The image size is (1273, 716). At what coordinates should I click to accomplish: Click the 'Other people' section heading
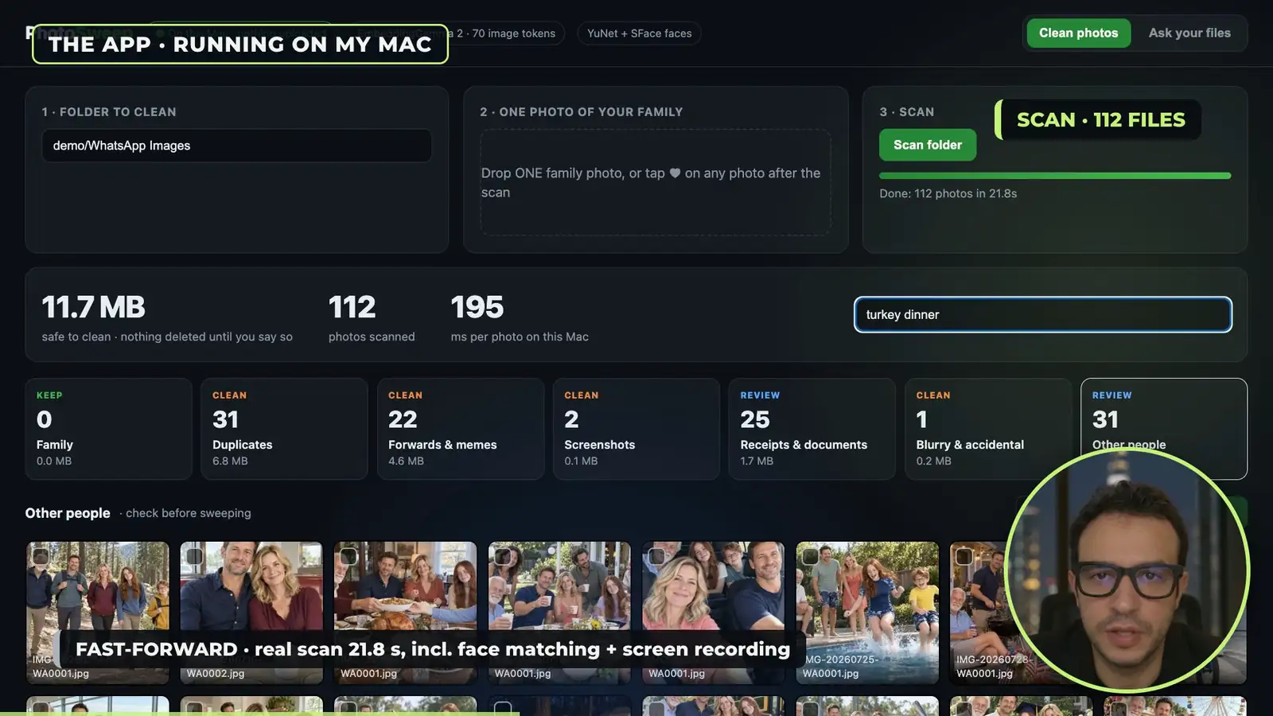click(68, 513)
